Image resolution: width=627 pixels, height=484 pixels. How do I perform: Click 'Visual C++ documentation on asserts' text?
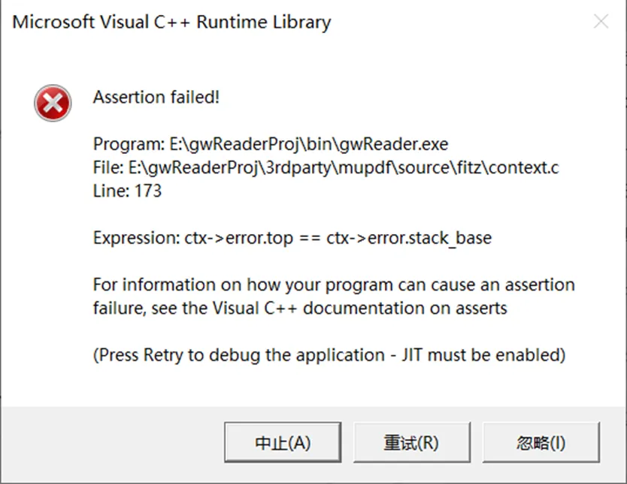(x=360, y=308)
